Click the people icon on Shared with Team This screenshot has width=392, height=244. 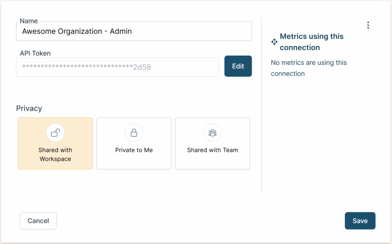pos(212,132)
